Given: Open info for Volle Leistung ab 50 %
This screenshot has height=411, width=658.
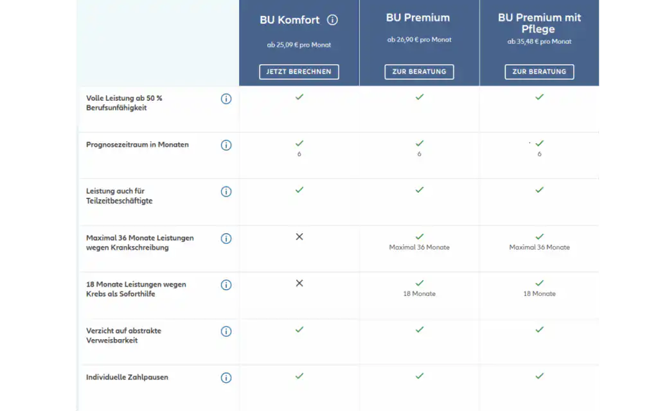Looking at the screenshot, I should pos(226,99).
